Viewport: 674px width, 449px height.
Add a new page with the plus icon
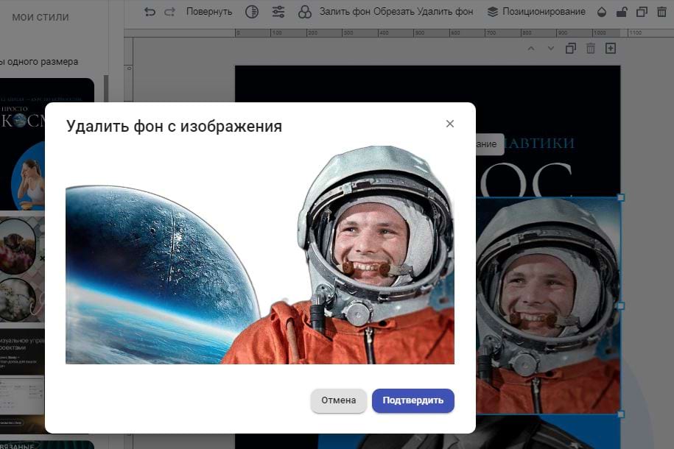click(x=611, y=49)
